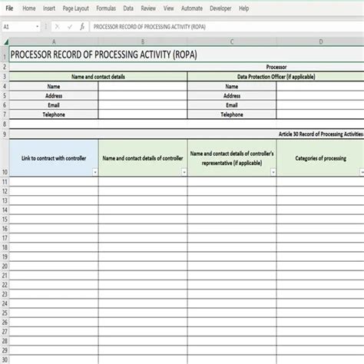The image size is (364, 364).
Task: Select row 30 header
Action: [x=5, y=359]
